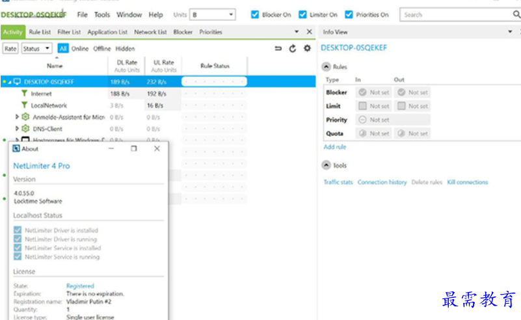The image size is (521, 320).
Task: Expand the DNS-Client tree node
Action: coord(17,128)
